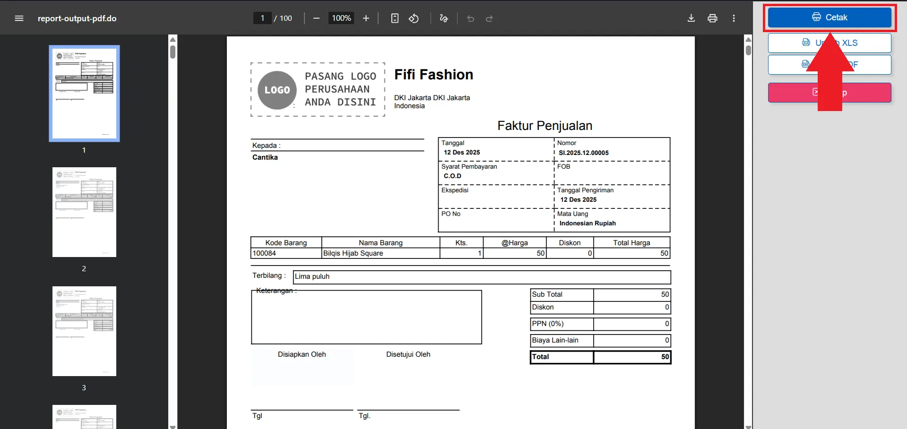The height and width of the screenshot is (429, 907).
Task: Click the redo arrow icon
Action: (489, 18)
